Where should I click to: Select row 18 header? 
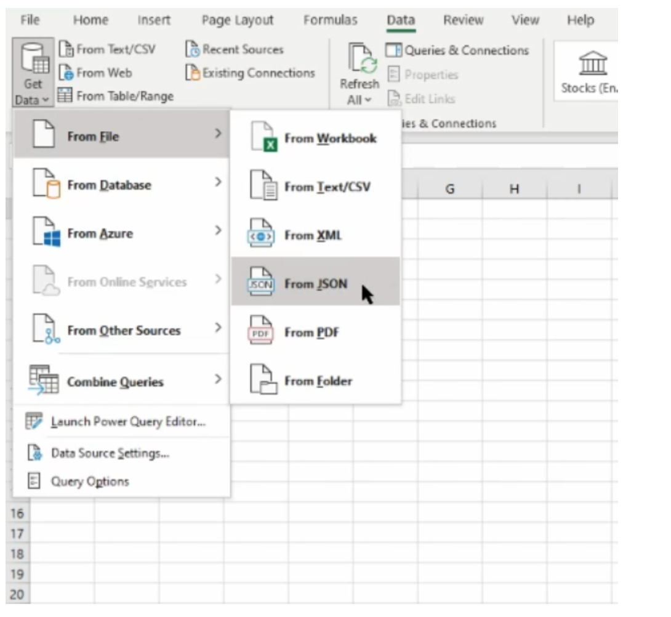coord(18,554)
